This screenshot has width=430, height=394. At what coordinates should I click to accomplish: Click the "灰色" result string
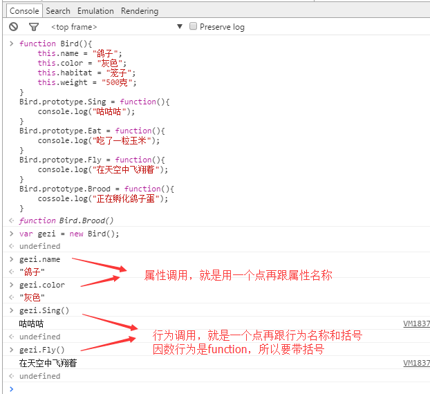point(32,297)
